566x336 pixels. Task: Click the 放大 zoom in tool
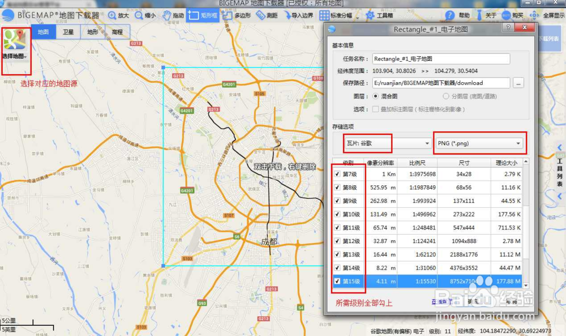[x=119, y=15]
